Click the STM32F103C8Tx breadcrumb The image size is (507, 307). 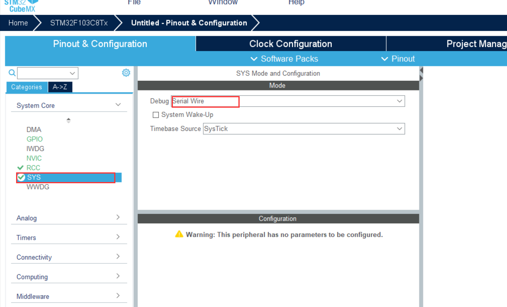pyautogui.click(x=79, y=23)
